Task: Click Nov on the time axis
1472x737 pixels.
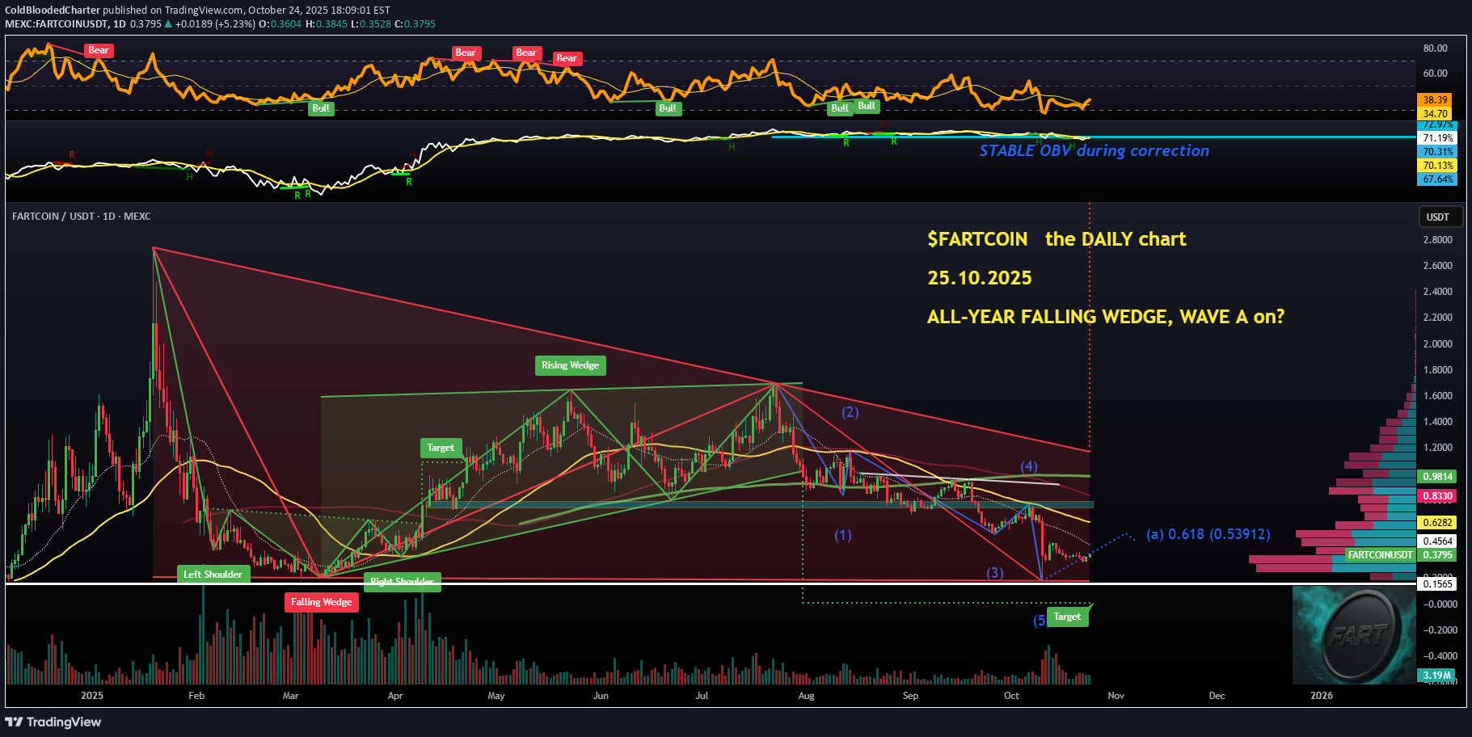Action: [x=1116, y=696]
